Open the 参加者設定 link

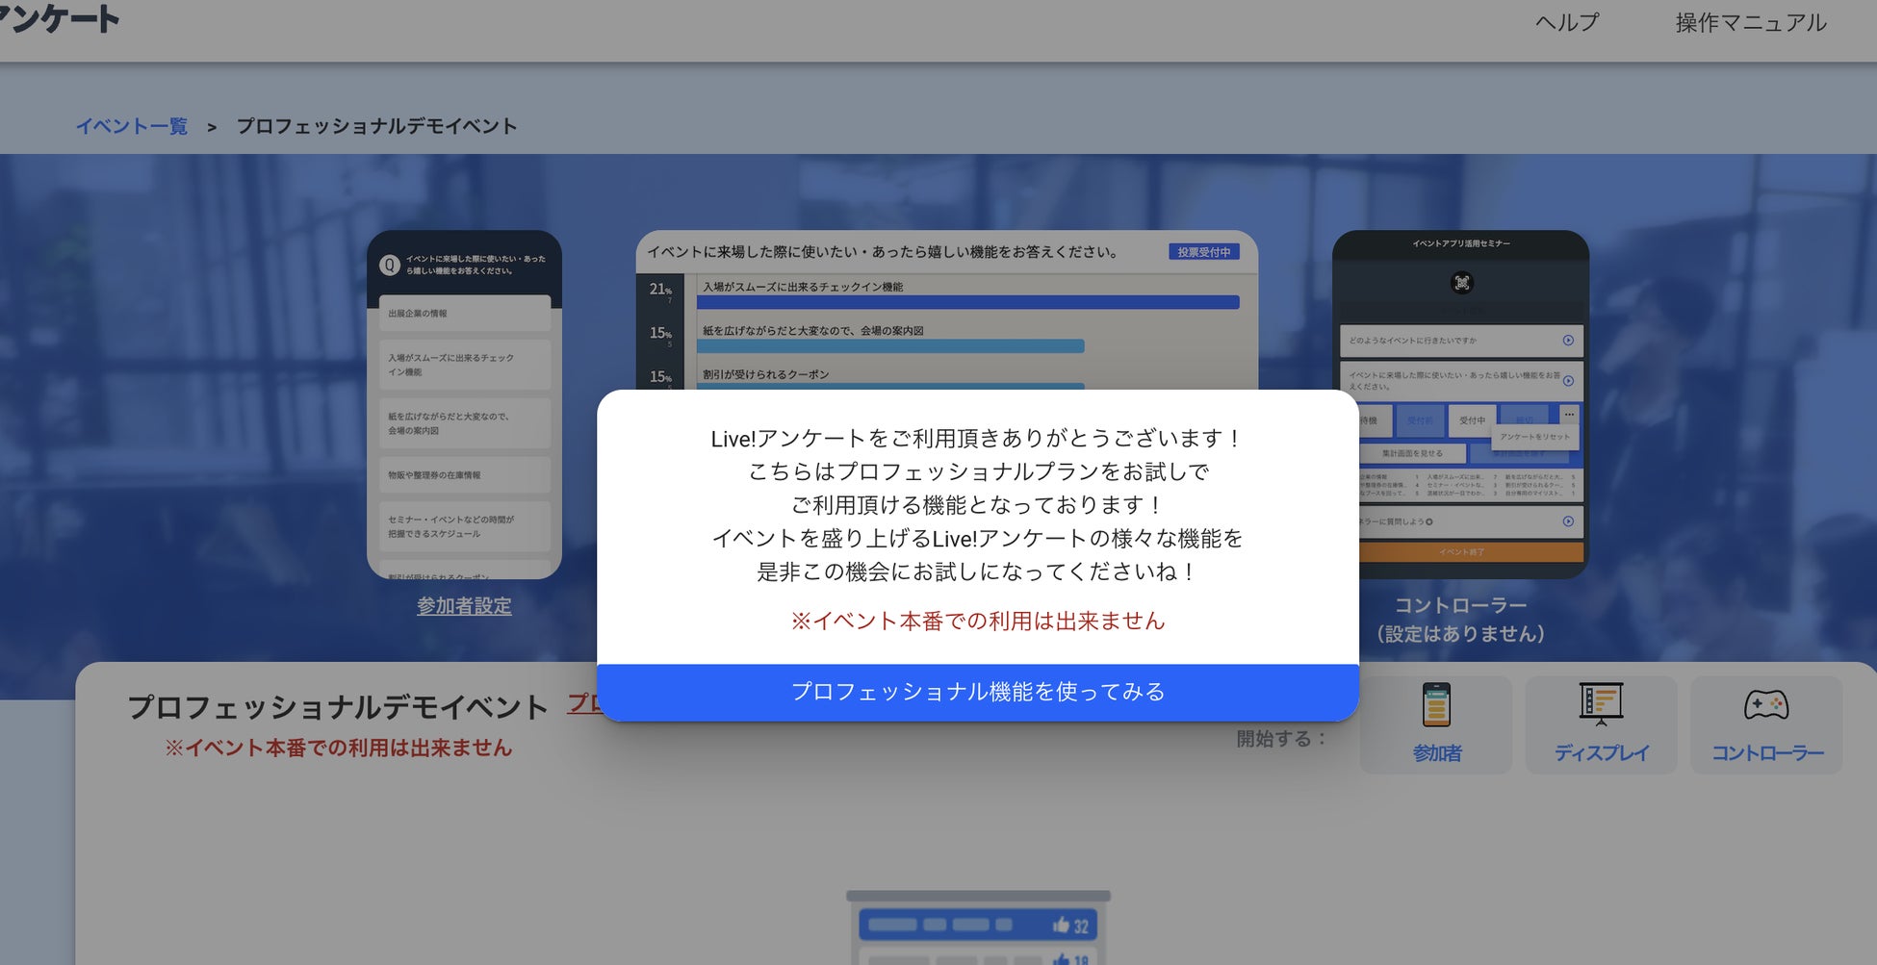tap(464, 605)
